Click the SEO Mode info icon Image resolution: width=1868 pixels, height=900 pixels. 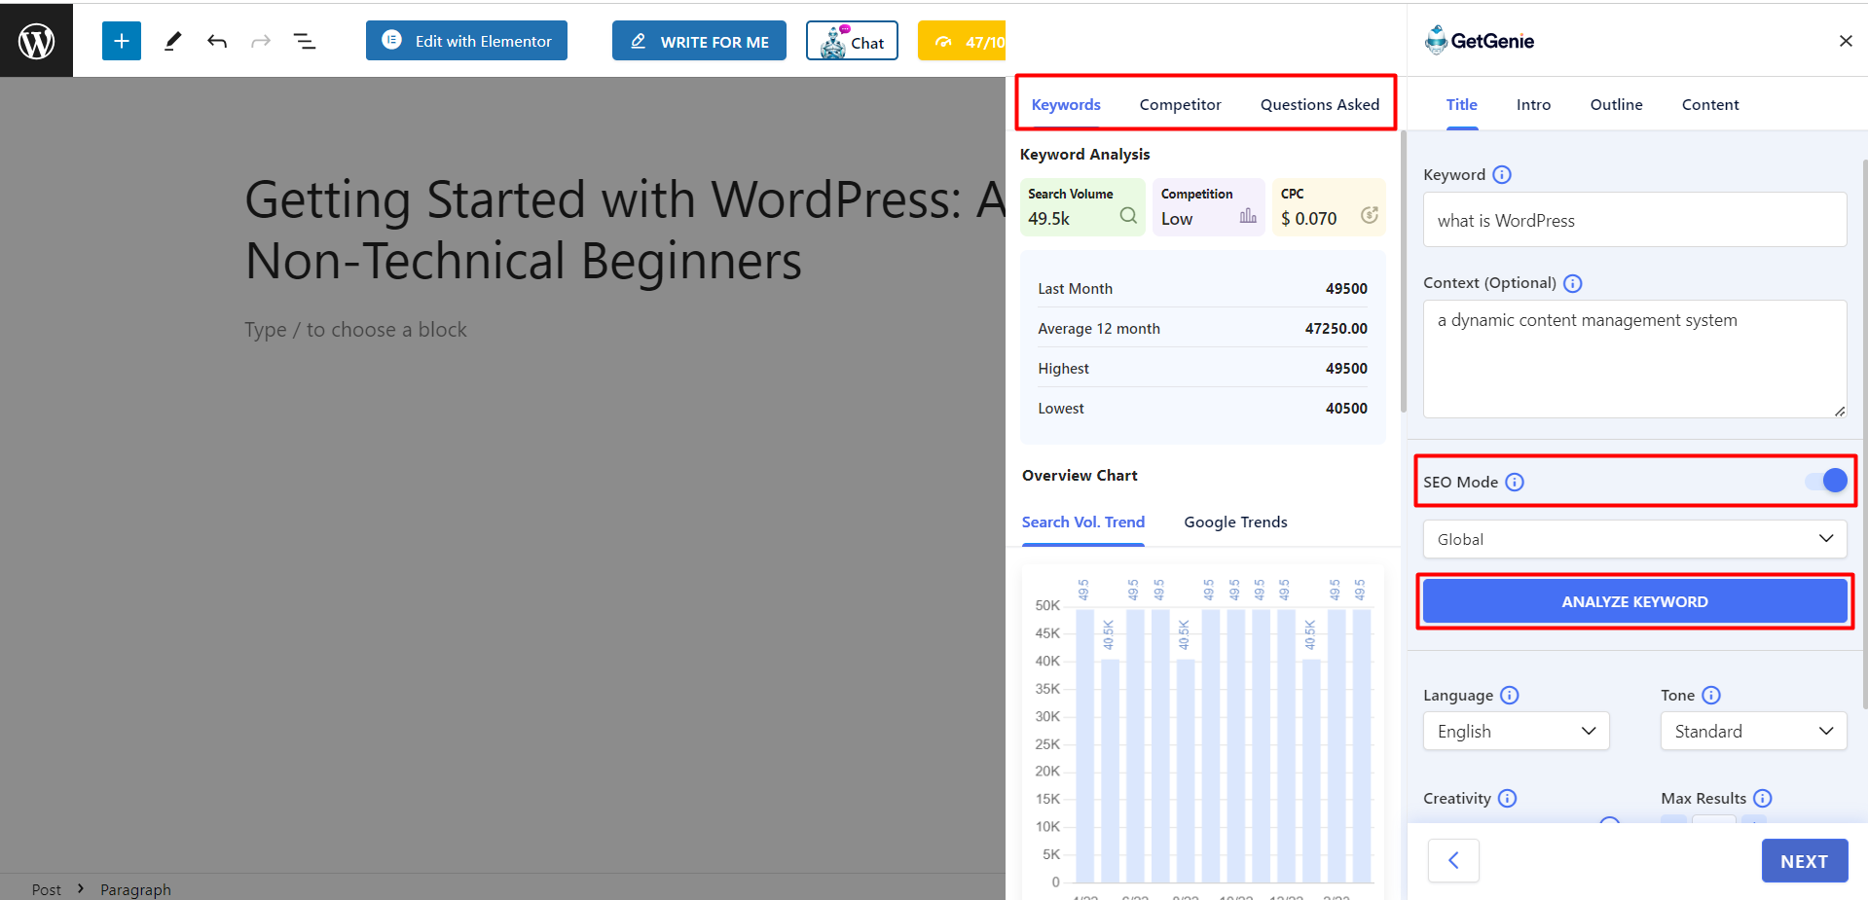[x=1515, y=482]
